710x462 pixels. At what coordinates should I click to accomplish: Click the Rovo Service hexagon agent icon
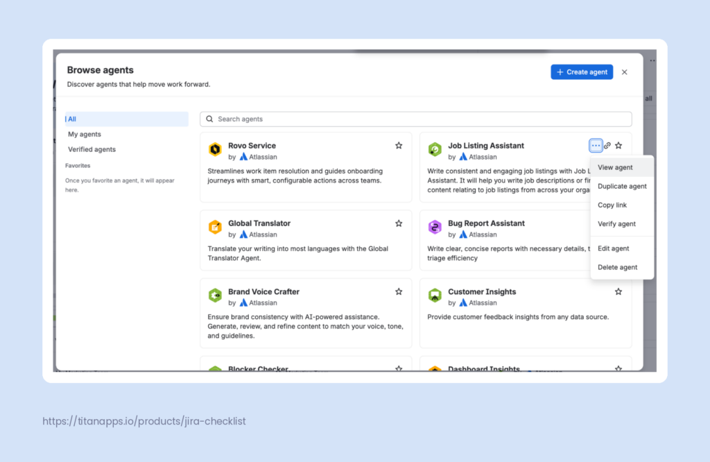(x=215, y=149)
